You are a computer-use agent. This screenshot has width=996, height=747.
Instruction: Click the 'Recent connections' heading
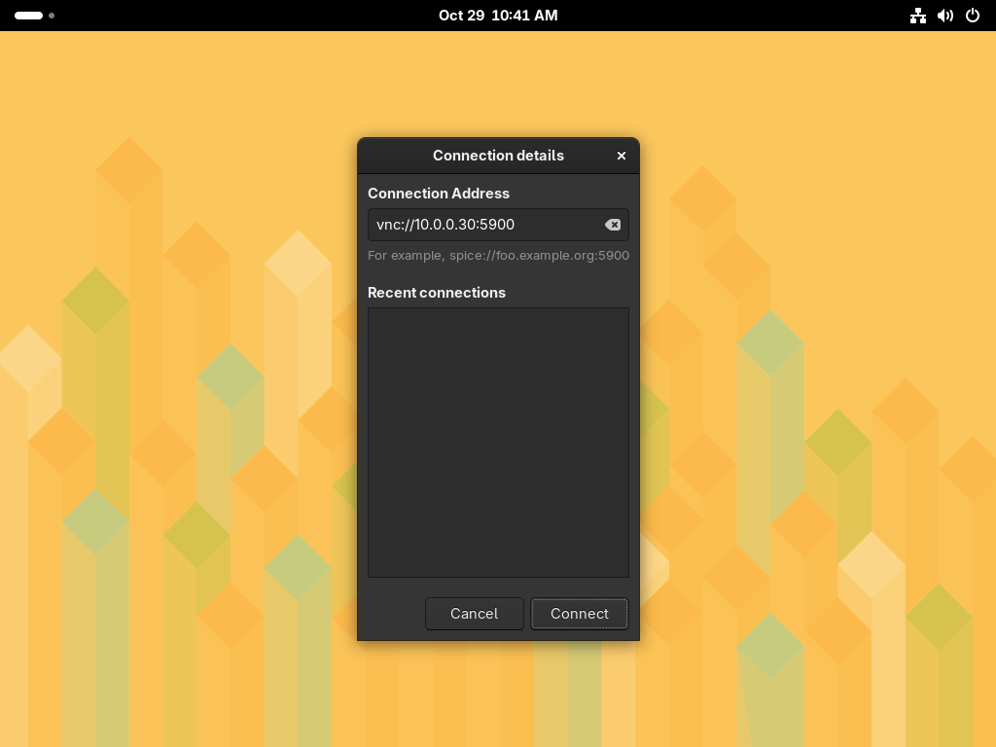(x=437, y=293)
